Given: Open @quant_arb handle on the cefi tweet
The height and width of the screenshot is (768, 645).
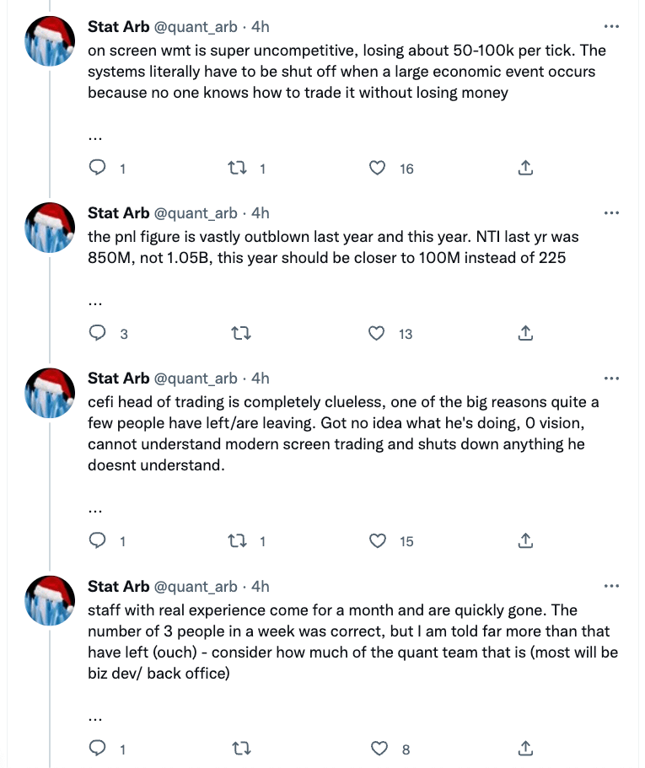Looking at the screenshot, I should 195,378.
